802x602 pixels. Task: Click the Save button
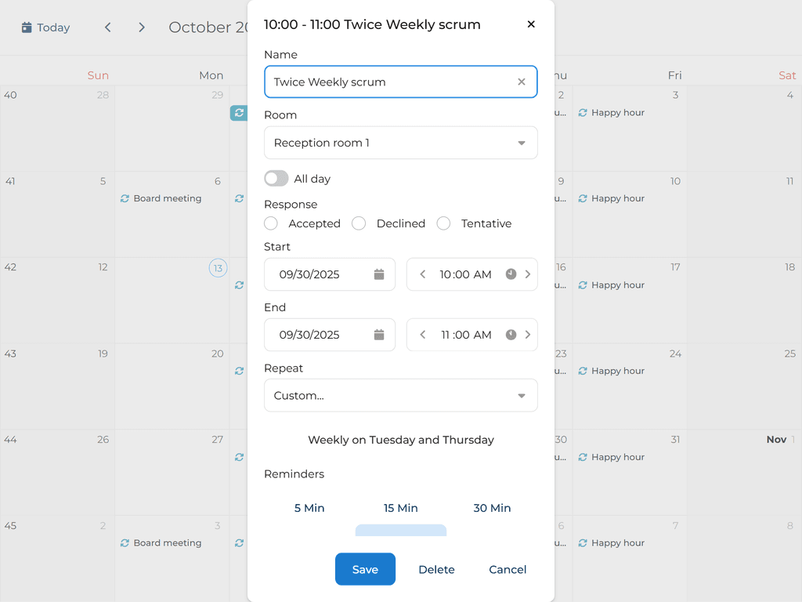click(365, 569)
